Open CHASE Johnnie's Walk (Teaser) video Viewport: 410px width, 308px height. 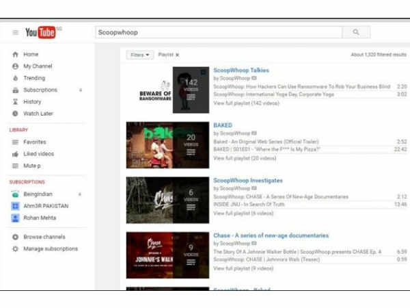(x=266, y=259)
